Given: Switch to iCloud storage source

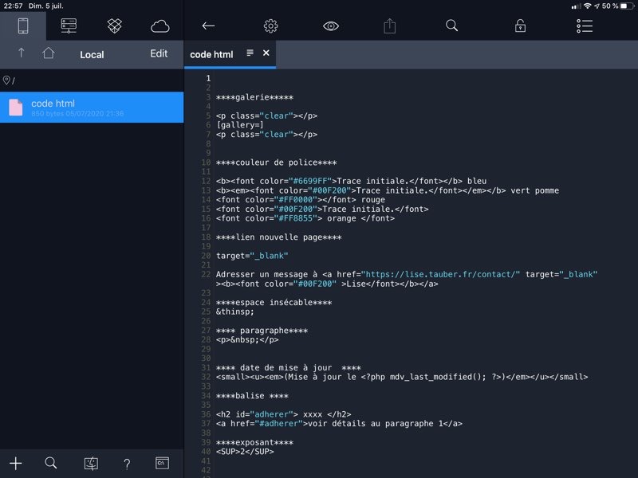Looking at the screenshot, I should [160, 25].
